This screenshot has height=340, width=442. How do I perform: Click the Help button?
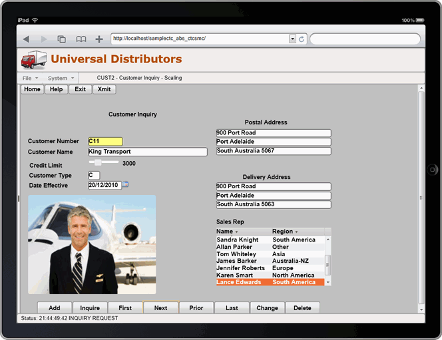pyautogui.click(x=56, y=89)
